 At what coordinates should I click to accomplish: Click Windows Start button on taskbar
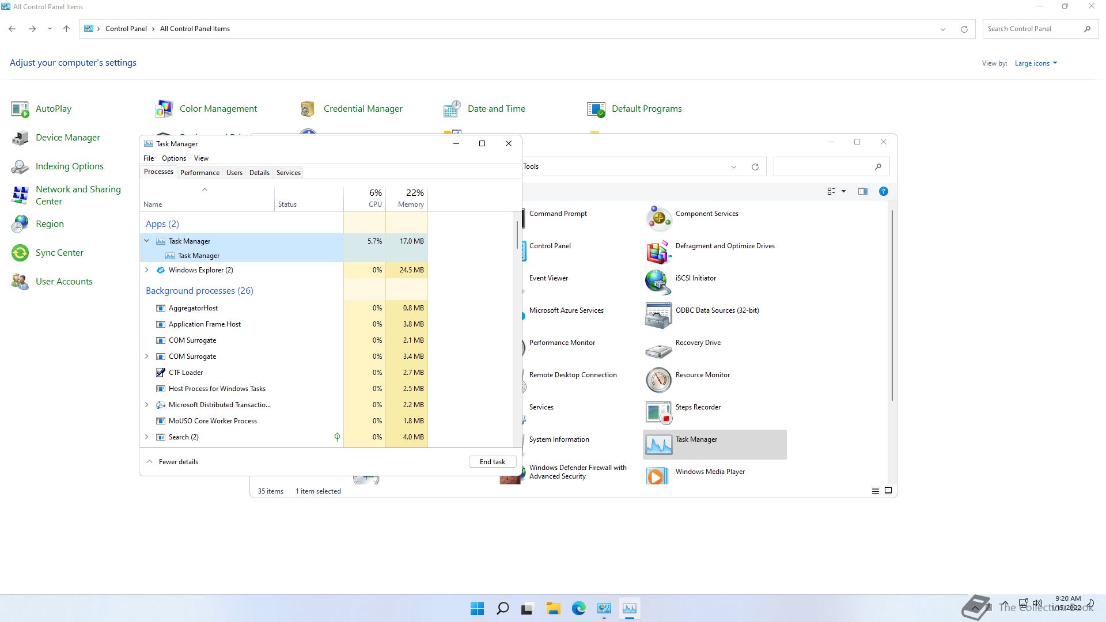tap(477, 609)
